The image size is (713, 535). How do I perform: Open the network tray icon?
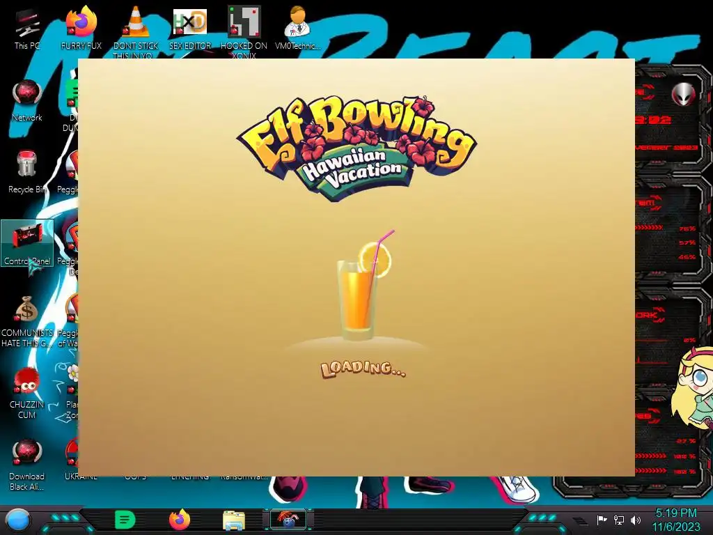[x=618, y=520]
